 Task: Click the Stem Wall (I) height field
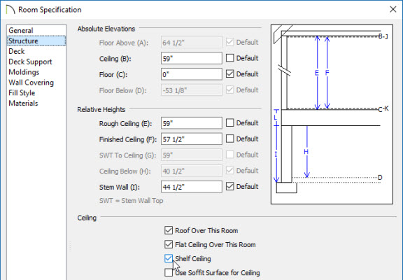point(192,187)
